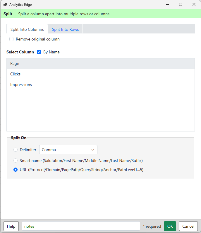
Task: Enable Remove original column checkbox
Action: click(x=11, y=39)
